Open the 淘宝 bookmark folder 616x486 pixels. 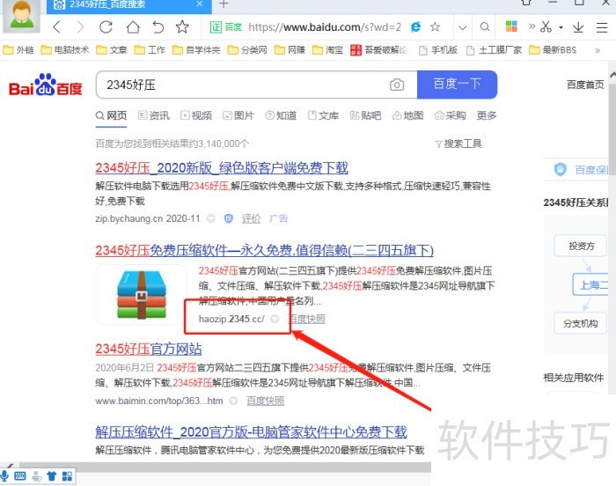click(327, 50)
